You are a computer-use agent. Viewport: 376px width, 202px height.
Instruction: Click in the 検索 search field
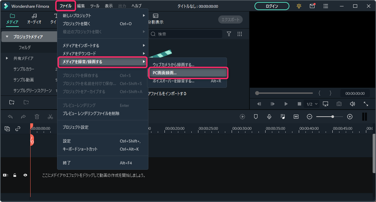[186, 34]
